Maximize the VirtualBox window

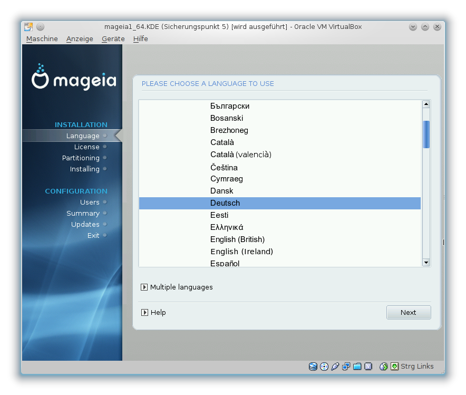425,27
